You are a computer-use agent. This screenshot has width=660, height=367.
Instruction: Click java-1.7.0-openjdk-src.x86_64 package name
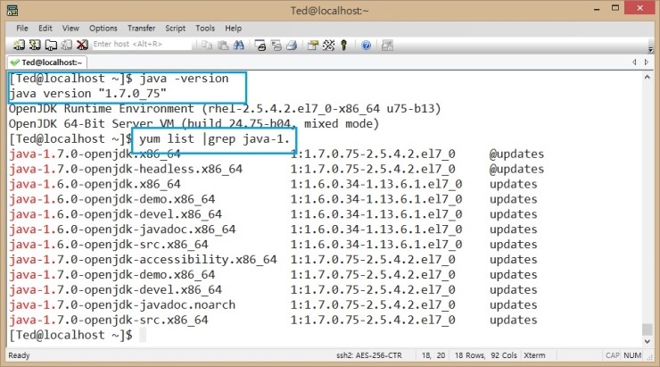coord(109,321)
